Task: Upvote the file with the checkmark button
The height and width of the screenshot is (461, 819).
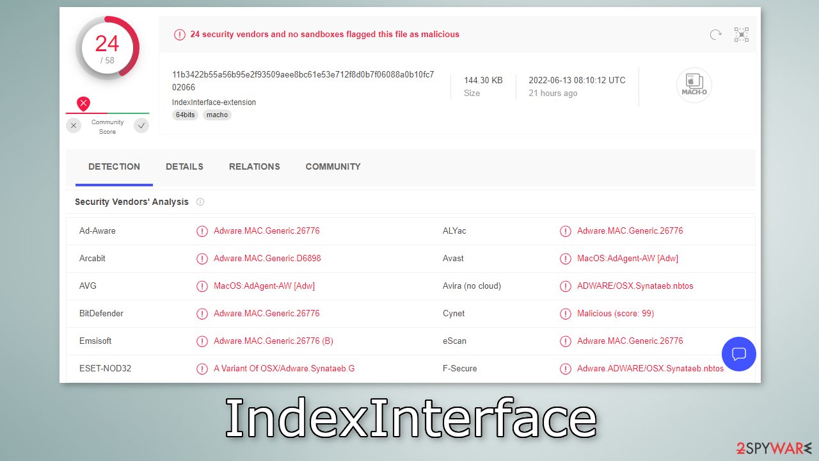Action: (x=141, y=125)
